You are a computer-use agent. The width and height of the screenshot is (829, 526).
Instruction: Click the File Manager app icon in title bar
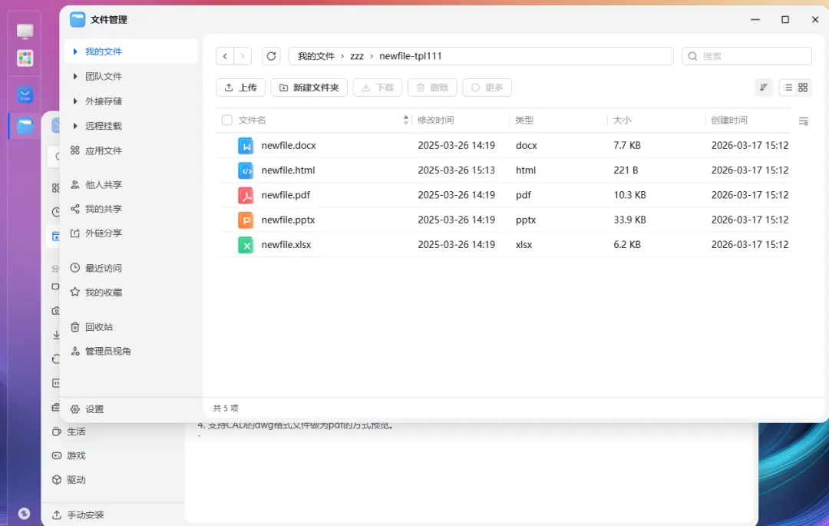click(x=78, y=19)
